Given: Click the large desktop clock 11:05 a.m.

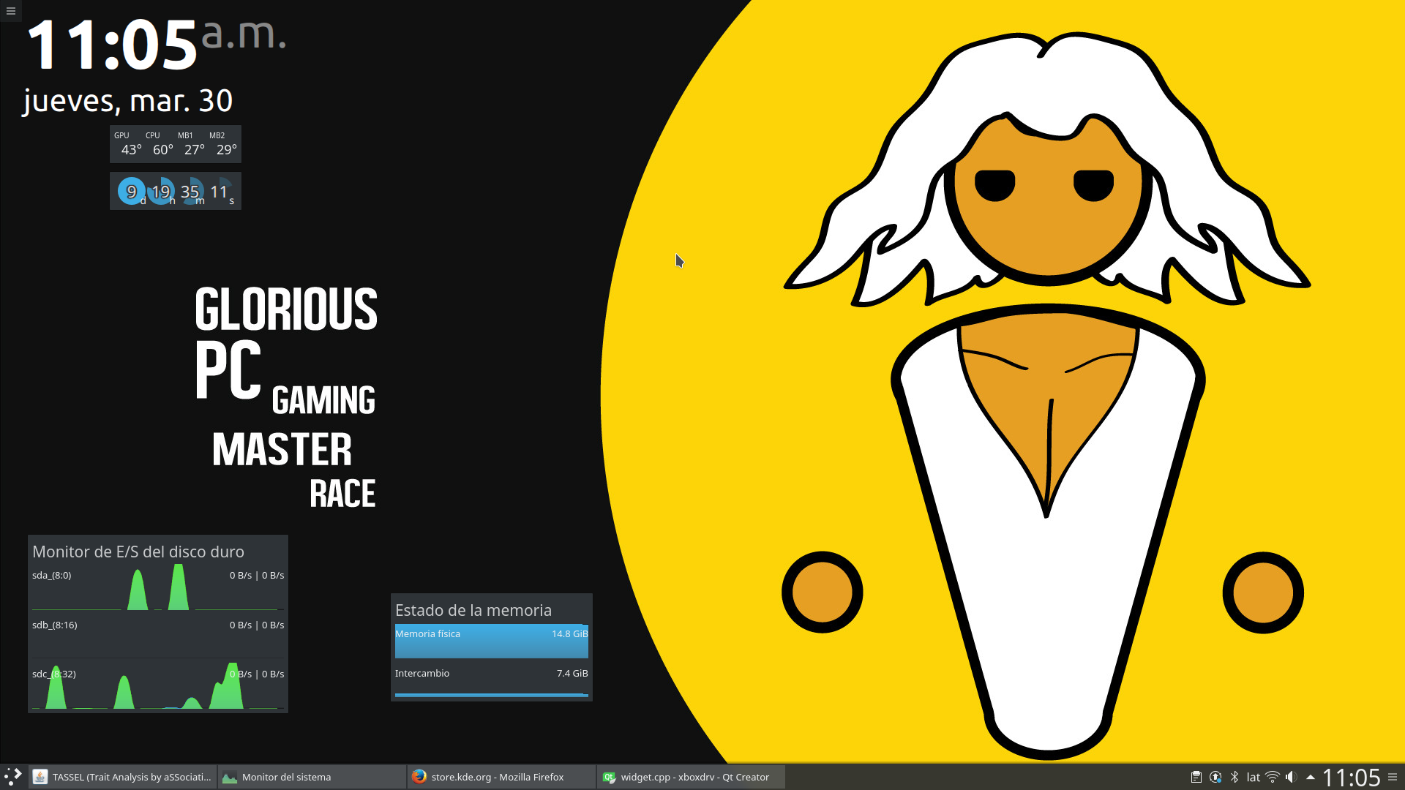Looking at the screenshot, I should 156,44.
